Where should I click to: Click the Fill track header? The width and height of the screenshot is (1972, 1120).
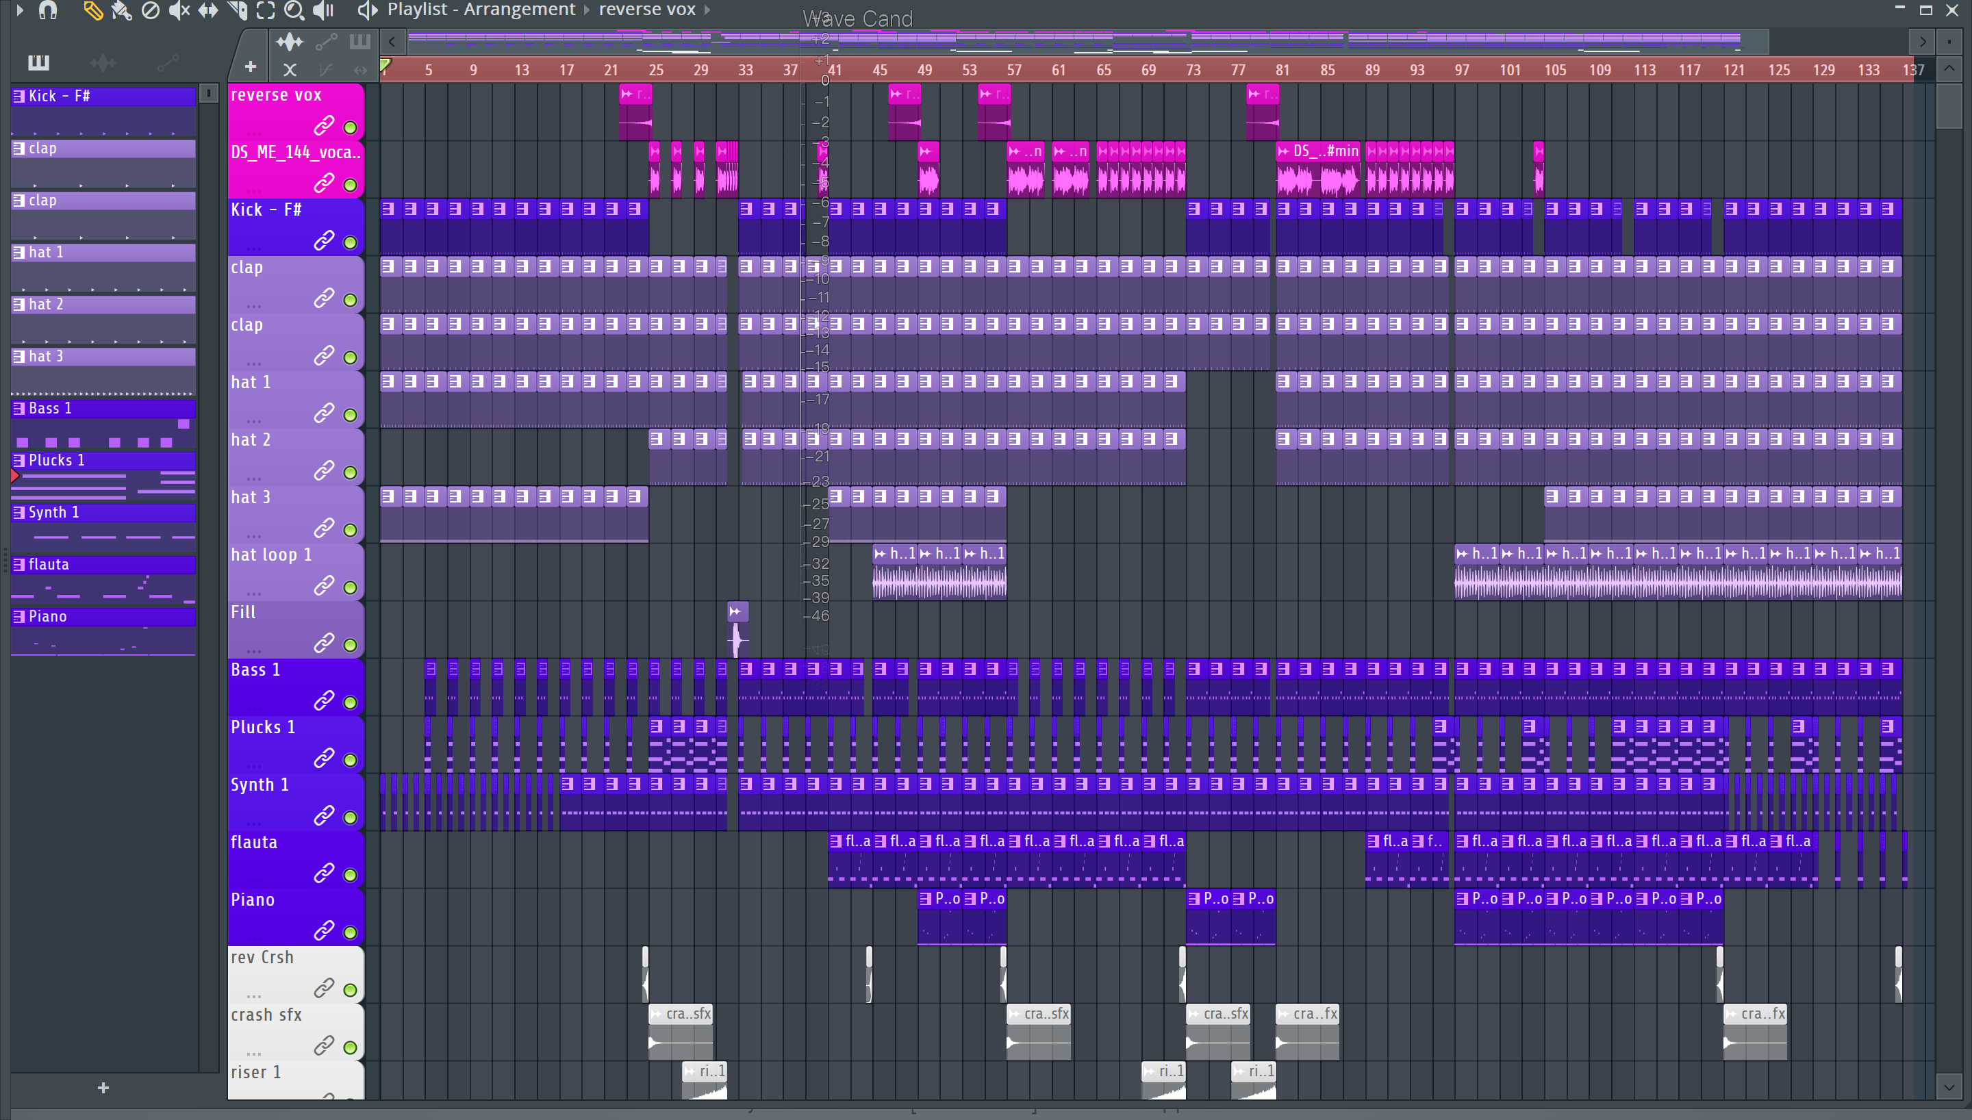pos(295,629)
